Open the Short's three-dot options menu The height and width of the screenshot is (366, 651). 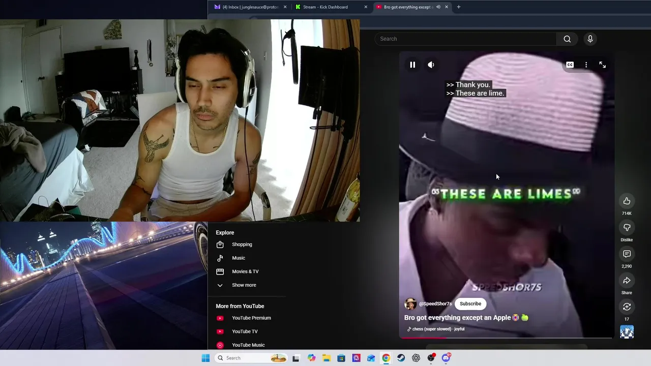(x=586, y=65)
